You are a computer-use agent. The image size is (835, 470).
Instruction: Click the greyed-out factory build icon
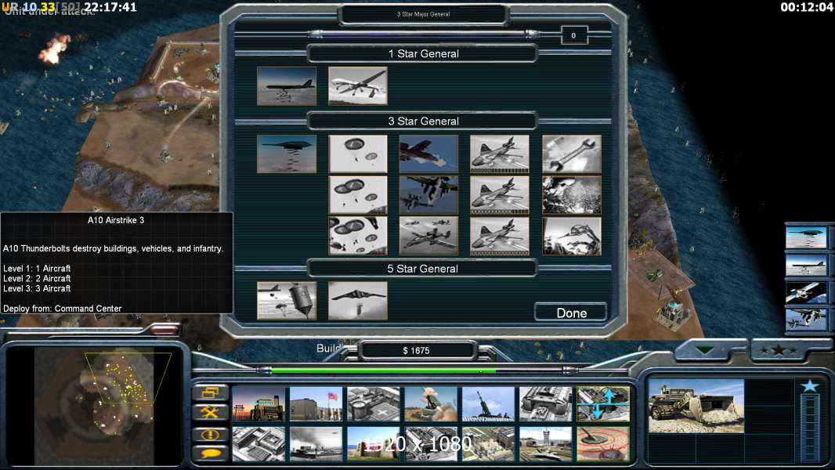pyautogui.click(x=546, y=403)
